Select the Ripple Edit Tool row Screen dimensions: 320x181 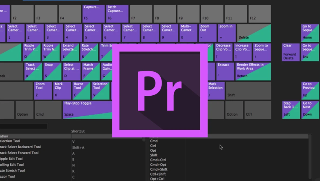(72, 159)
